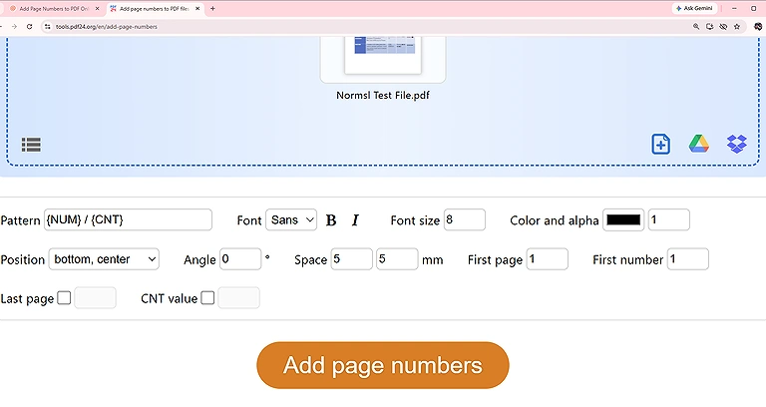Toggle italic font style

(355, 220)
